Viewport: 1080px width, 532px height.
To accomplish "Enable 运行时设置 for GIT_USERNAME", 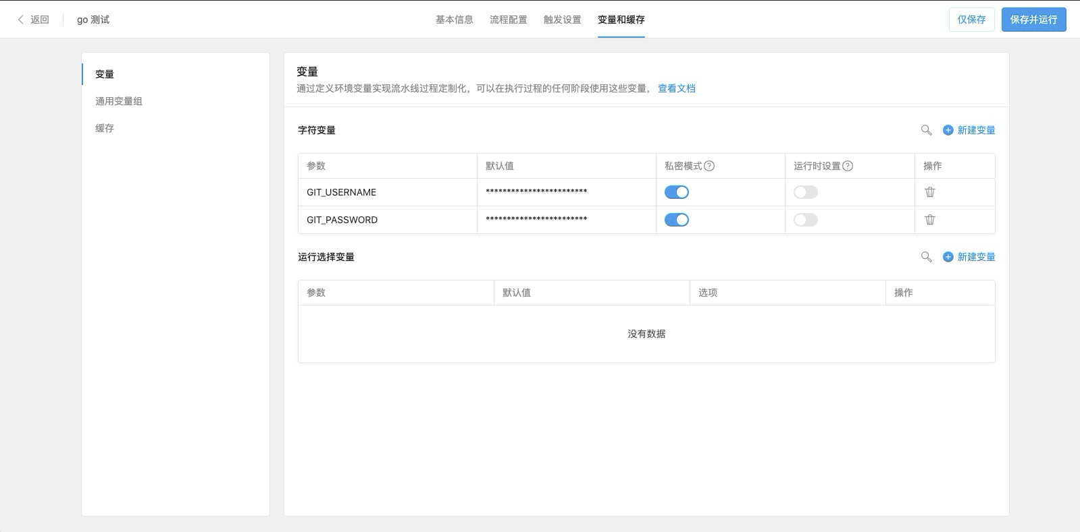I will (806, 192).
